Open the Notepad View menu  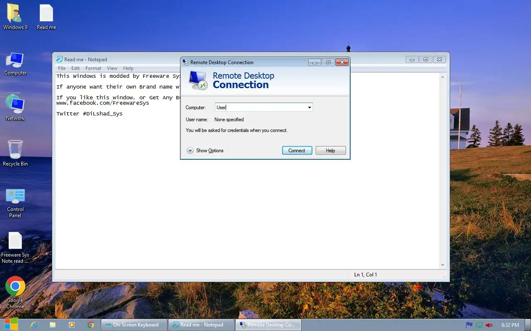coord(112,68)
